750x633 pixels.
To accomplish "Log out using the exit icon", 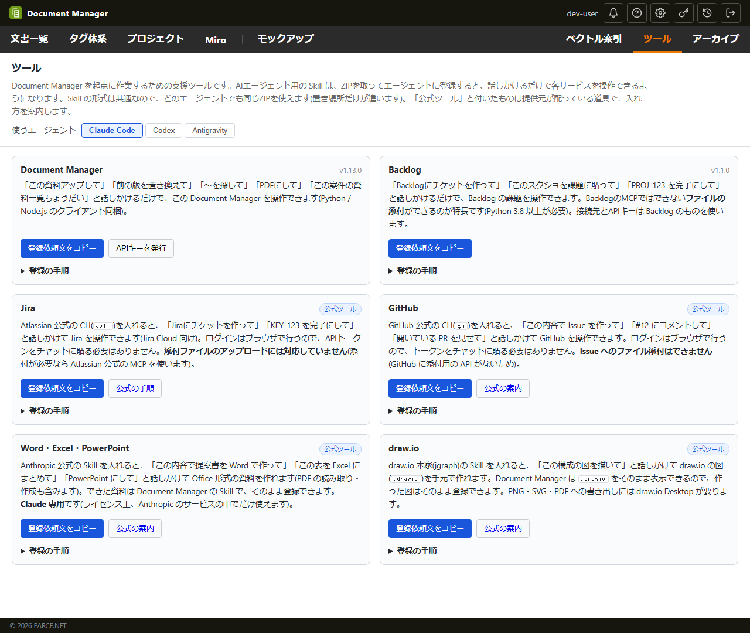I will click(731, 13).
